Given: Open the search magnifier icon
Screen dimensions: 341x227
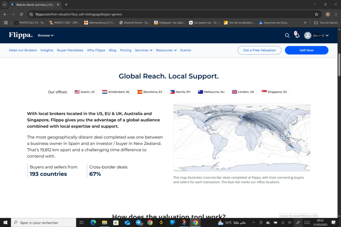Looking at the screenshot, I should pyautogui.click(x=287, y=35).
